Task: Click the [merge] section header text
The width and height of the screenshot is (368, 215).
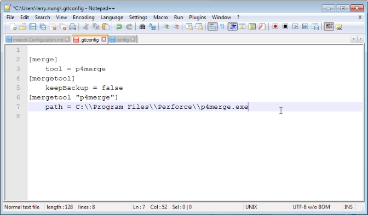Action: [43, 60]
